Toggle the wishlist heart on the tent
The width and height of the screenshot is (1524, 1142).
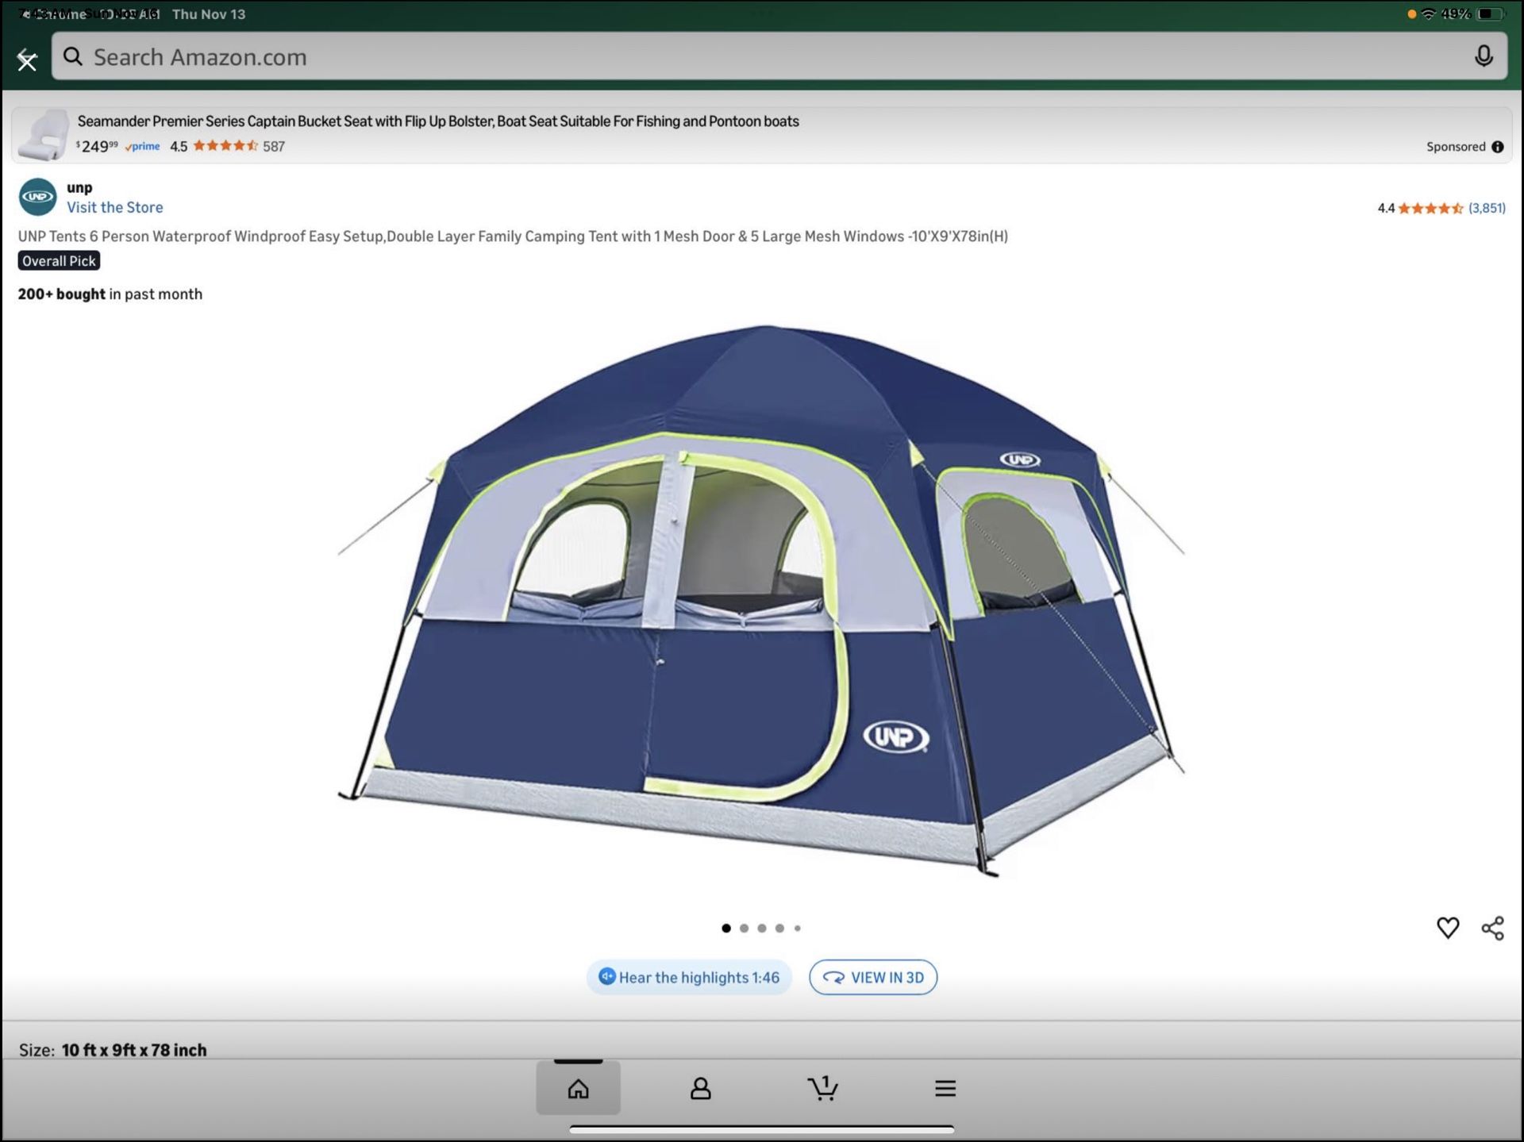[x=1448, y=928]
